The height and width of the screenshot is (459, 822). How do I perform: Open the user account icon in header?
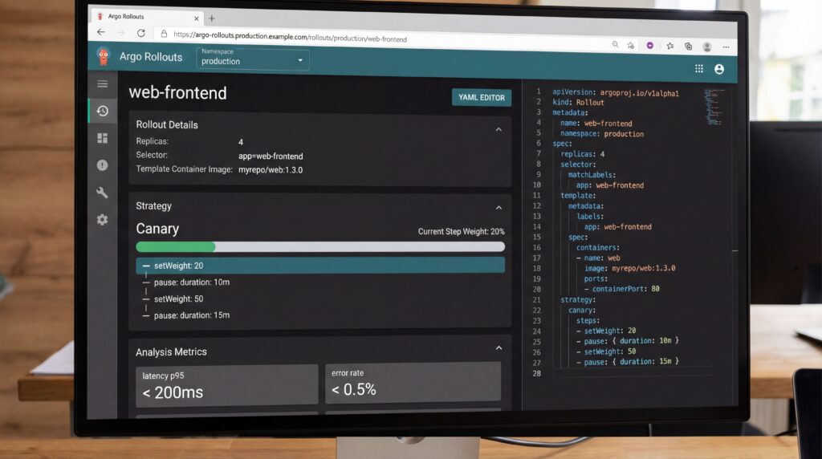(x=719, y=69)
